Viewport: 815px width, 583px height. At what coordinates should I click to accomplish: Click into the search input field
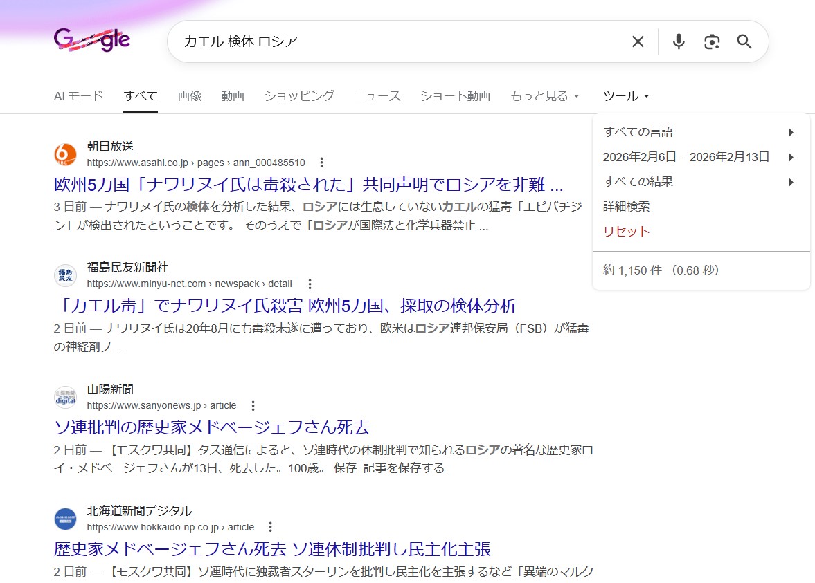(x=395, y=41)
